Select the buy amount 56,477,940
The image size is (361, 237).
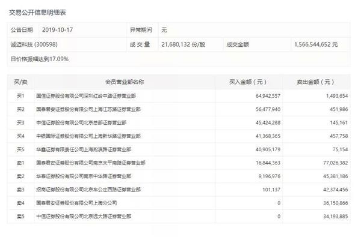coord(268,109)
